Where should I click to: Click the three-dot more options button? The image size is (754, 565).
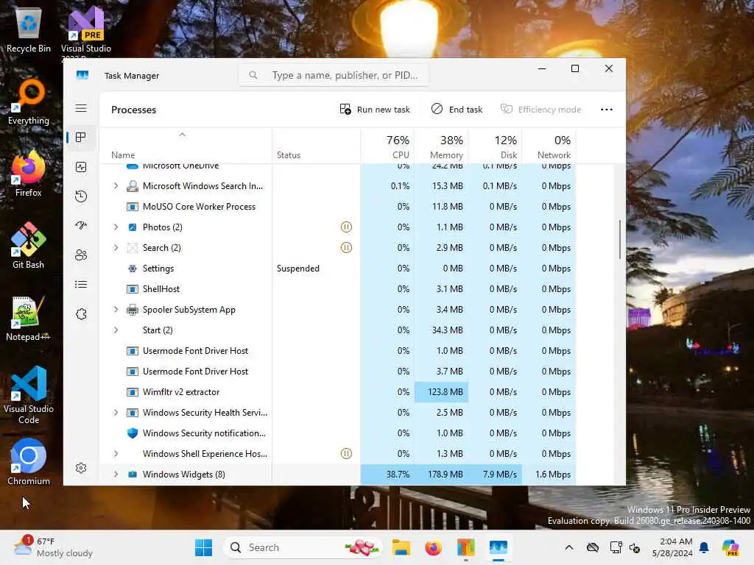(x=607, y=110)
